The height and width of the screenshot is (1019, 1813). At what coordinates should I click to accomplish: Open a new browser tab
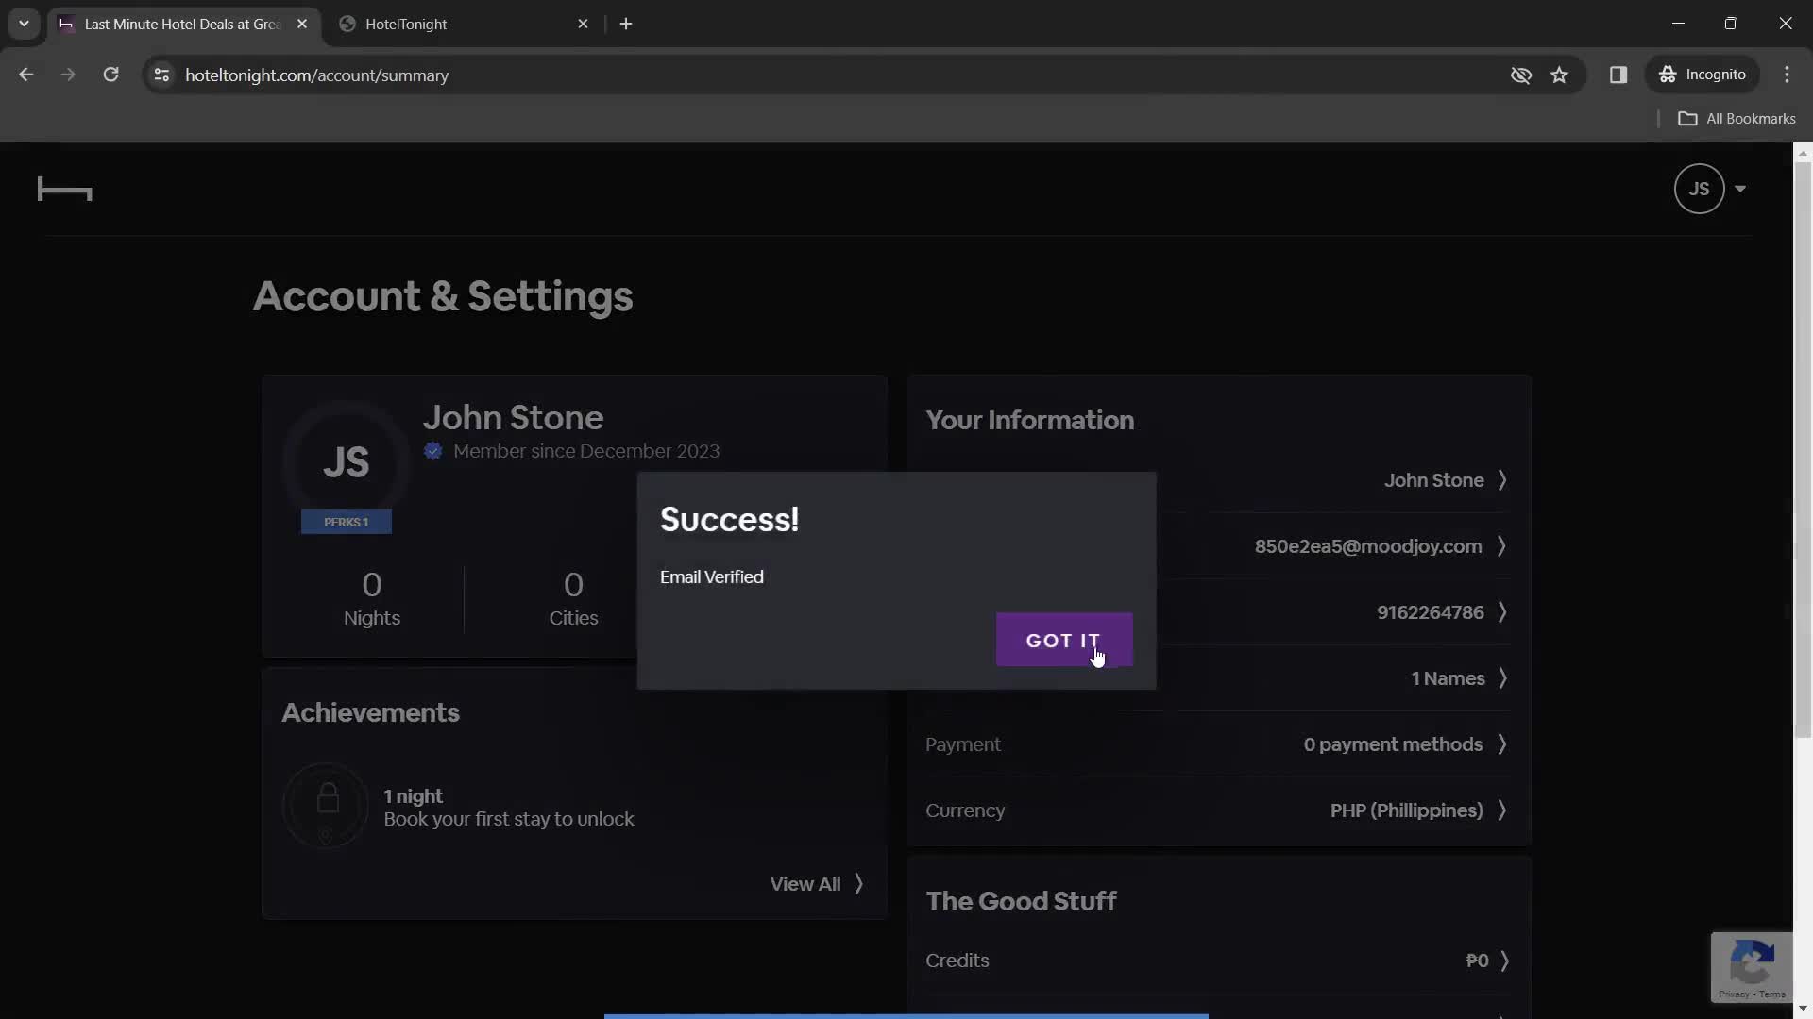coord(626,24)
